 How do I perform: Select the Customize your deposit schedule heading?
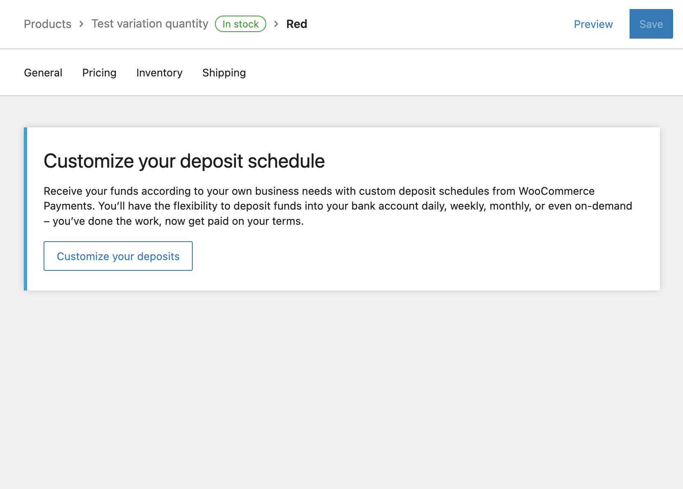(184, 161)
